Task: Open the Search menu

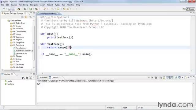Action: (x=42, y=5)
